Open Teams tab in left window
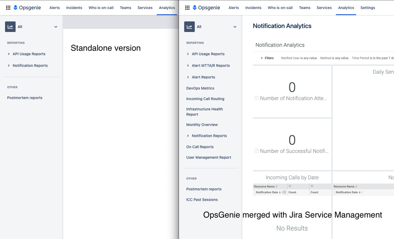The image size is (394, 239). pyautogui.click(x=126, y=8)
